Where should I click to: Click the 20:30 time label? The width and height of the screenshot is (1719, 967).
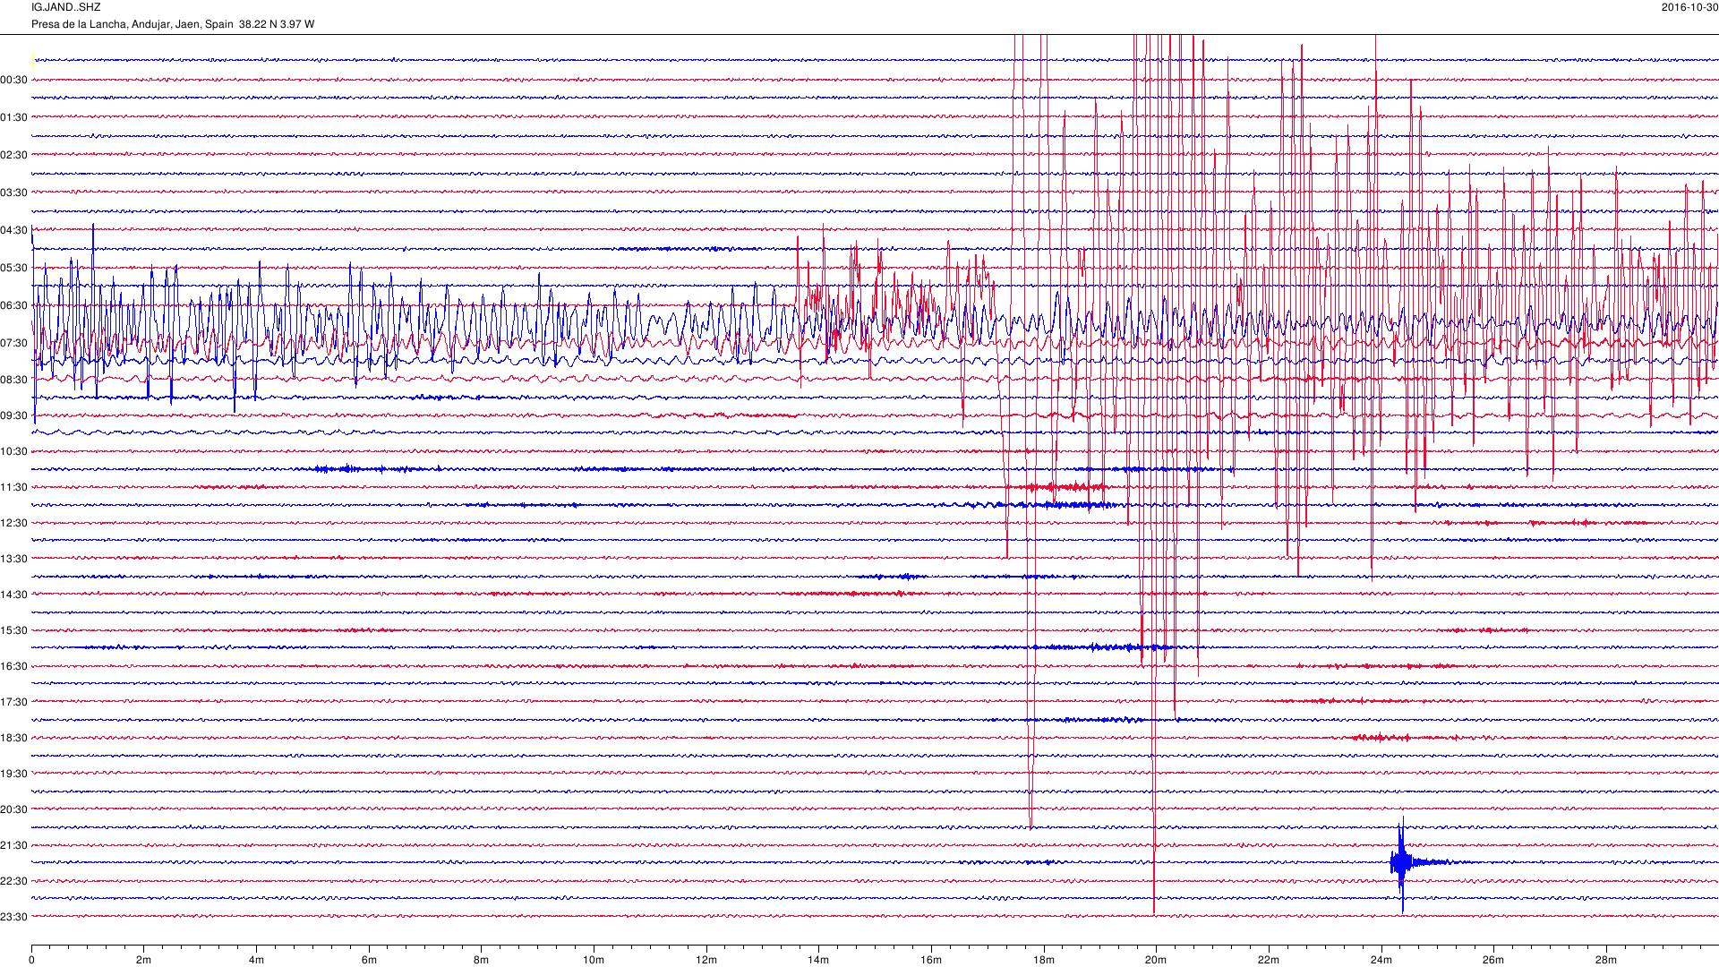click(13, 810)
